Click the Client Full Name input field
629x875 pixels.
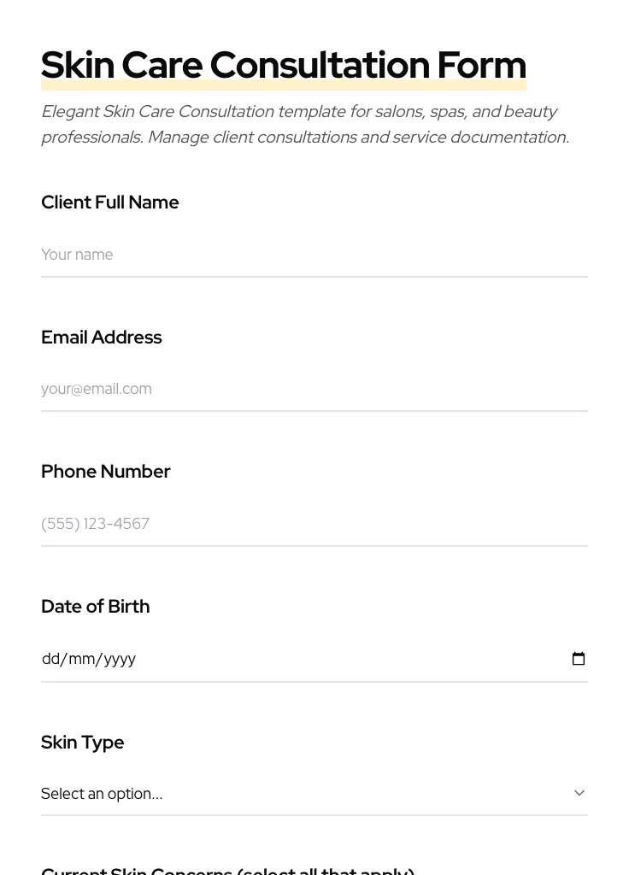point(314,255)
